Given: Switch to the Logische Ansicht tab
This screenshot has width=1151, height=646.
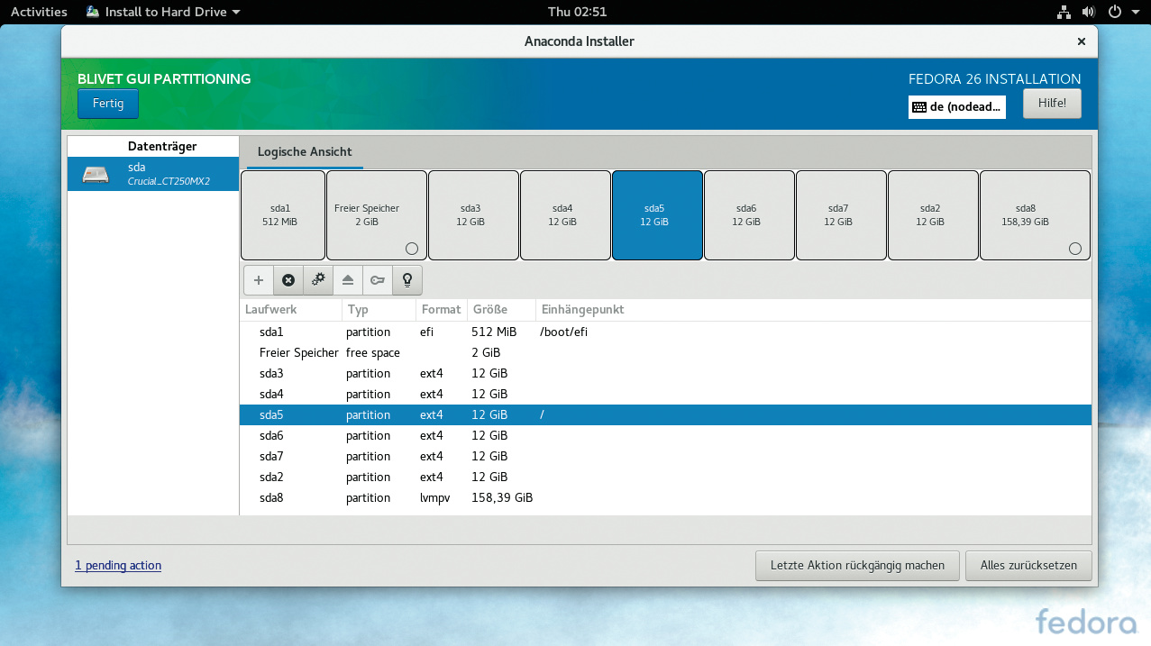Looking at the screenshot, I should [305, 152].
